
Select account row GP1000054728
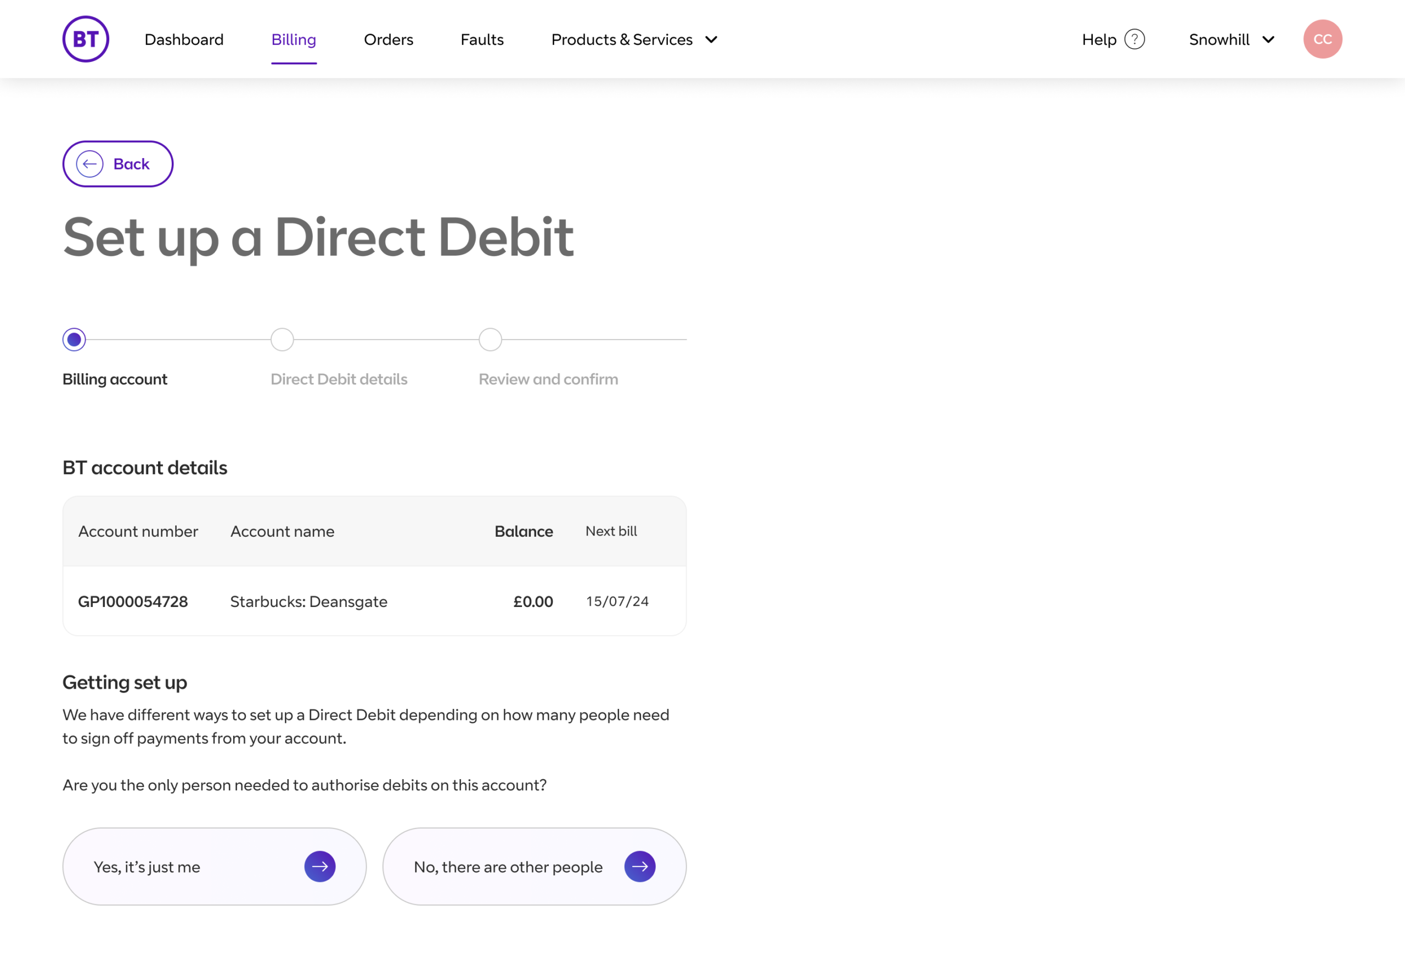[374, 601]
